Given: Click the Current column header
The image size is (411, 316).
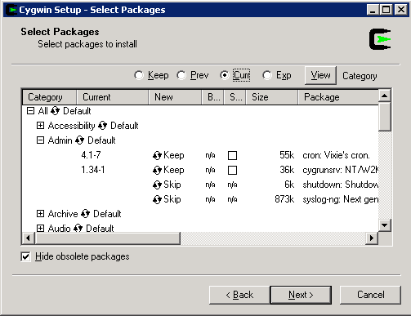Looking at the screenshot, I should tap(112, 97).
